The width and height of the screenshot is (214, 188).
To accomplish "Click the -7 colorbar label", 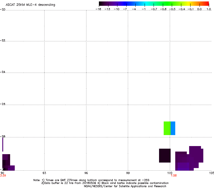I will (x=125, y=9).
